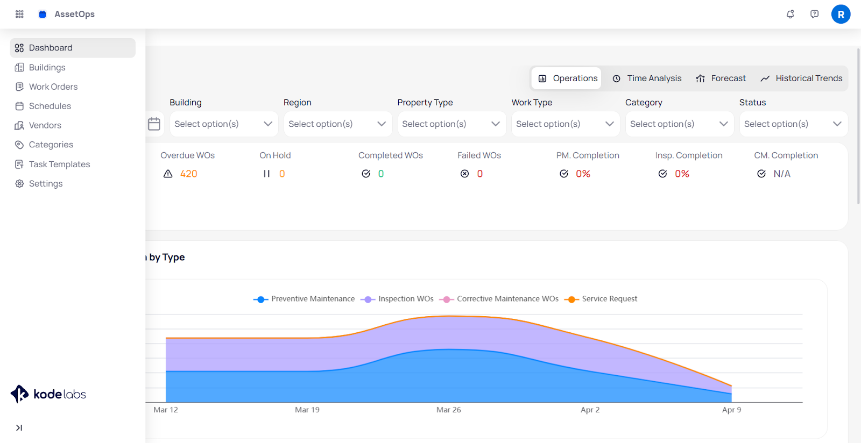The width and height of the screenshot is (861, 443).
Task: Open the help chat icon
Action: pyautogui.click(x=814, y=14)
